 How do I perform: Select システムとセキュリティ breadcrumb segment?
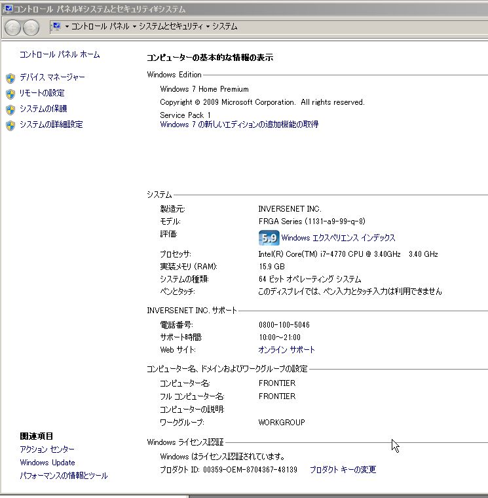pos(171,26)
